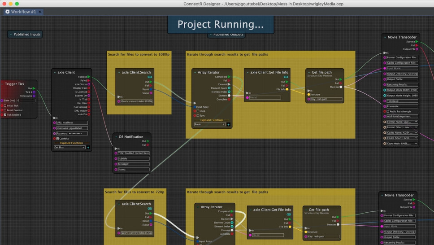Click top Array Iterator Element Count port
The image size is (434, 245).
[x=229, y=88]
